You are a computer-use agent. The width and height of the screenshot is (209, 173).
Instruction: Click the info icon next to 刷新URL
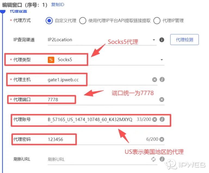(162, 159)
